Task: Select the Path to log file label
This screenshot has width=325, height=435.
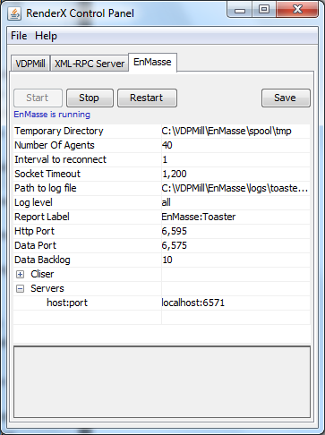Action: click(46, 188)
